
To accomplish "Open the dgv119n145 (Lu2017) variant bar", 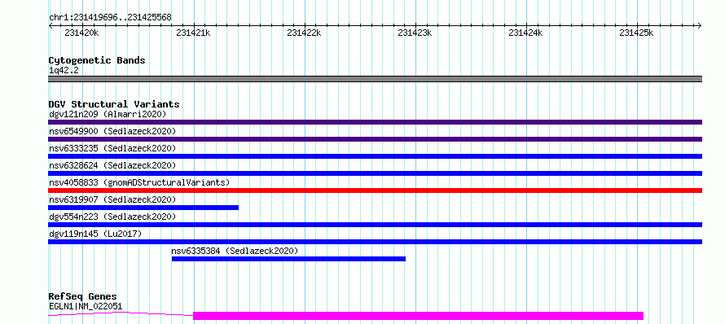I will pyautogui.click(x=375, y=242).
